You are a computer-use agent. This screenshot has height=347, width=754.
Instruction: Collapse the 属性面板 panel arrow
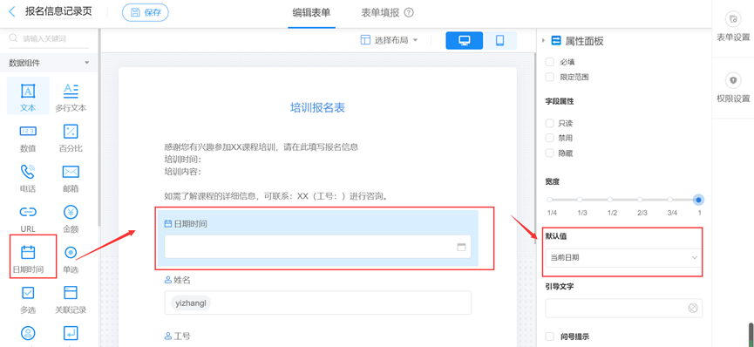(x=543, y=41)
